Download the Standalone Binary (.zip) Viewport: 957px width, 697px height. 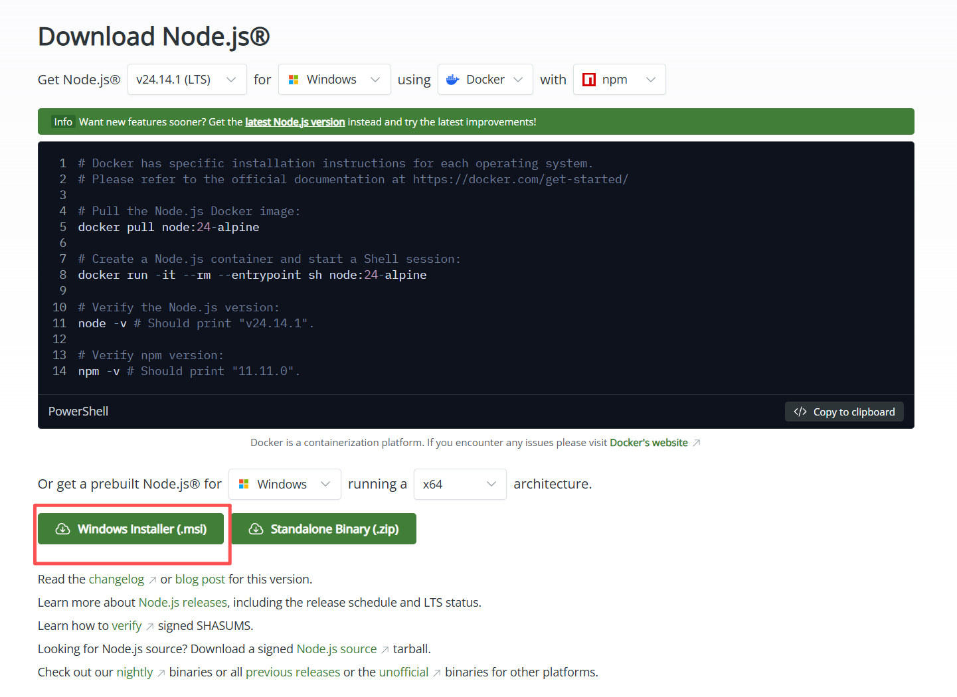point(323,528)
